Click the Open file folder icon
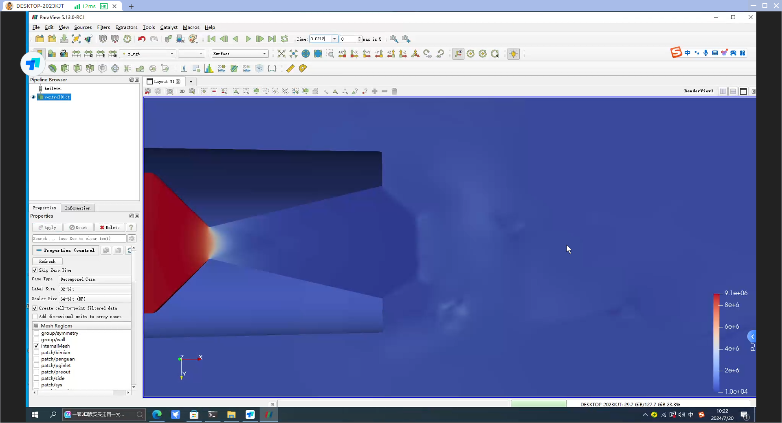The height and width of the screenshot is (423, 782). point(40,39)
